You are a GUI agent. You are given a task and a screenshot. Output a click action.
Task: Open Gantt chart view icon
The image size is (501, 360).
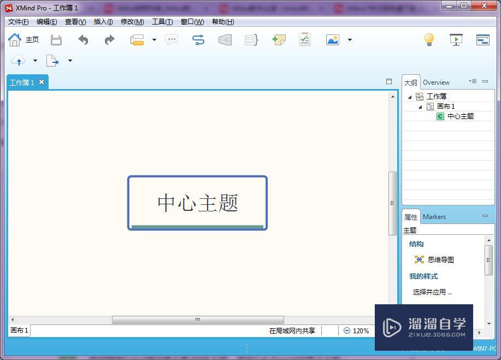pos(482,40)
